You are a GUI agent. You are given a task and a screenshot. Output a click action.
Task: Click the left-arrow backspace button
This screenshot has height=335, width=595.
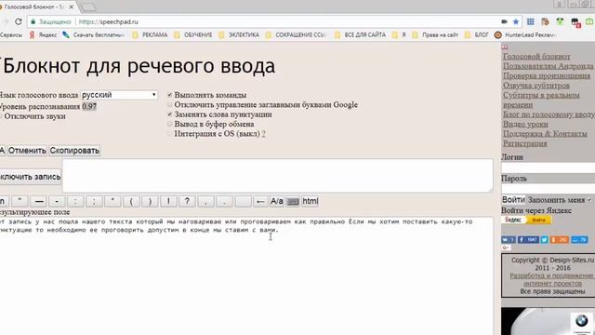point(260,201)
